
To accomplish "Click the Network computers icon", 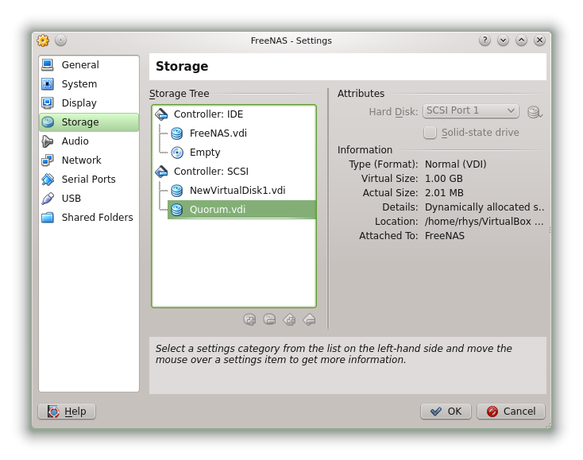I will [x=48, y=160].
